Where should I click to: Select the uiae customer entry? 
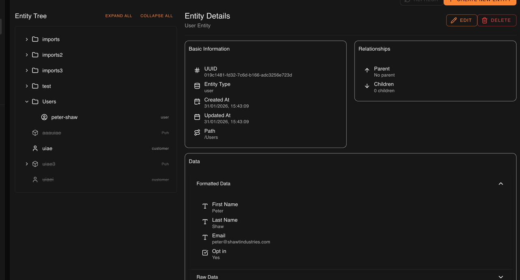pos(47,148)
